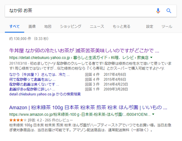
Task: Click the blue magnifying glass search button
Action: 169,11
